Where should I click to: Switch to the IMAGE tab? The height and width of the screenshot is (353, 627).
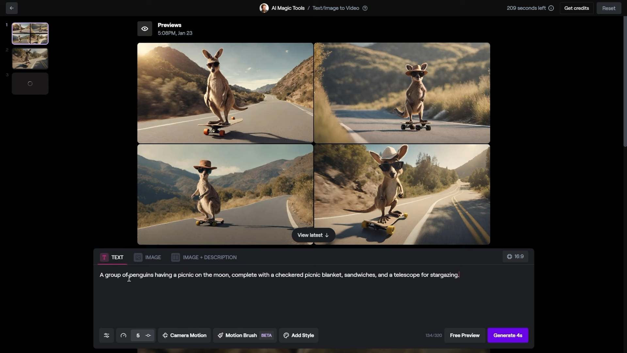[148, 257]
